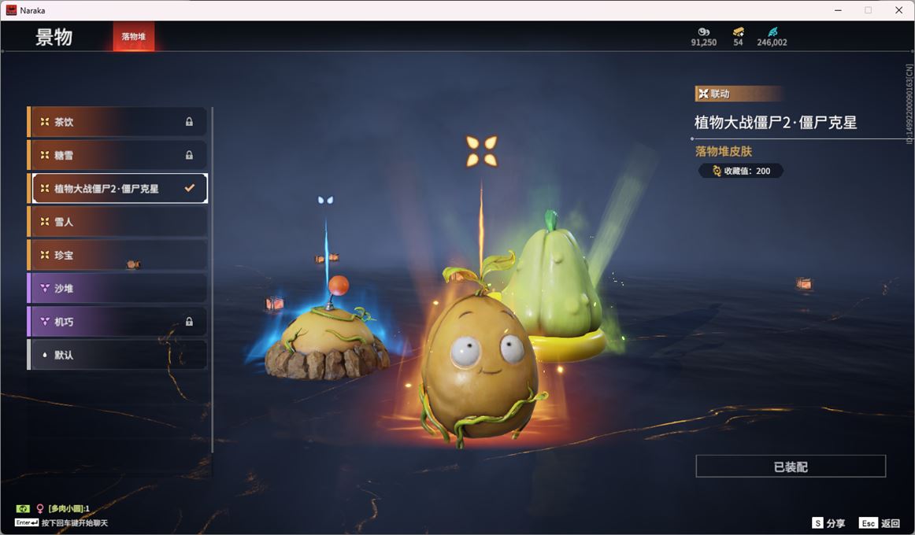The width and height of the screenshot is (915, 535).
Task: Click the 收藏值 collection value badge
Action: coord(740,171)
